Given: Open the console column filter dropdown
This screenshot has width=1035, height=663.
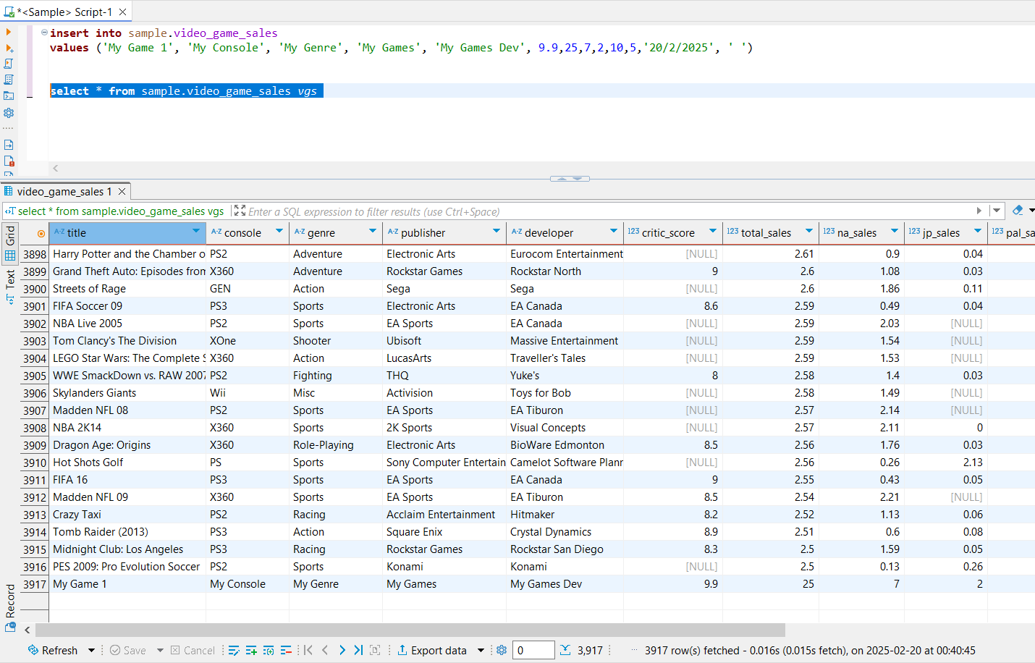Looking at the screenshot, I should point(279,232).
